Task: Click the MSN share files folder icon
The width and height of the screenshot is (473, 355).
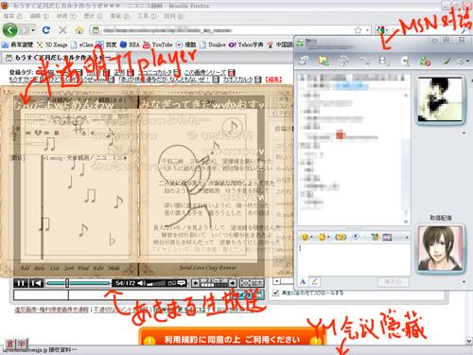Action: tap(324, 61)
